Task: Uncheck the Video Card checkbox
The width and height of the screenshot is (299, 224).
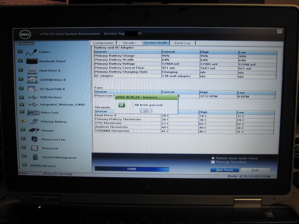Action: (x=22, y=112)
